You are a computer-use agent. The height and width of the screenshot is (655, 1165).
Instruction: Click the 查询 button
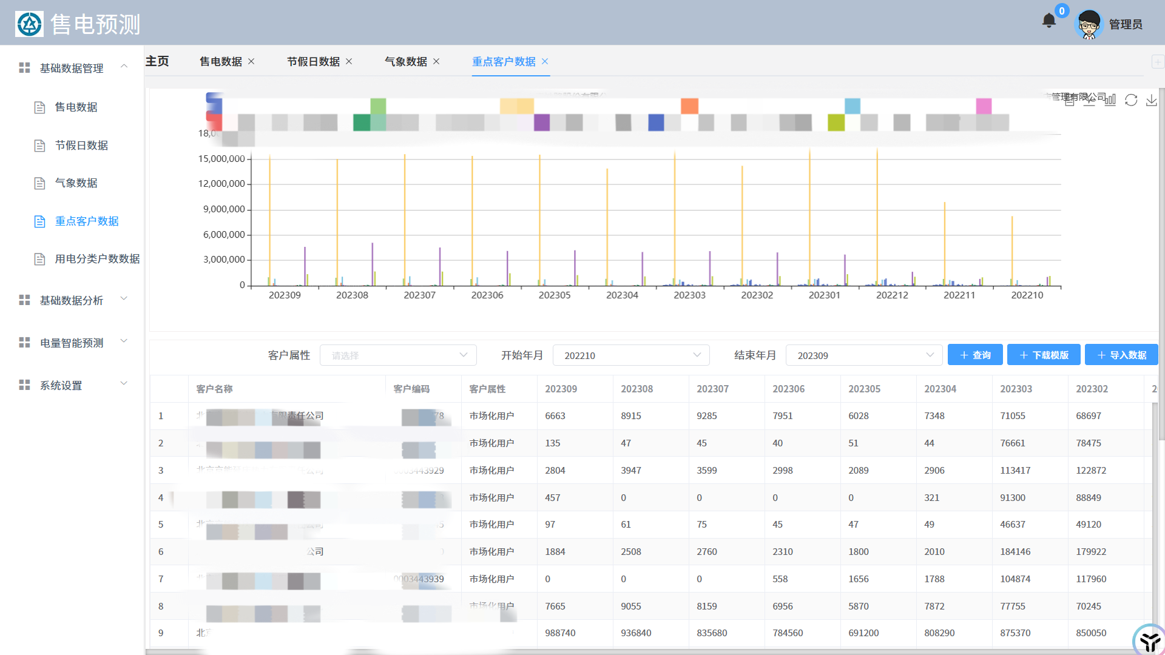pos(974,355)
